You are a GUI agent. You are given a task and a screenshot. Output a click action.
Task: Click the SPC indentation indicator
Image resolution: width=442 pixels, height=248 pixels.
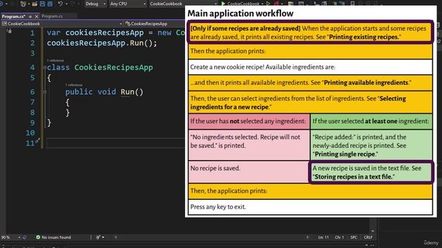pos(354,237)
